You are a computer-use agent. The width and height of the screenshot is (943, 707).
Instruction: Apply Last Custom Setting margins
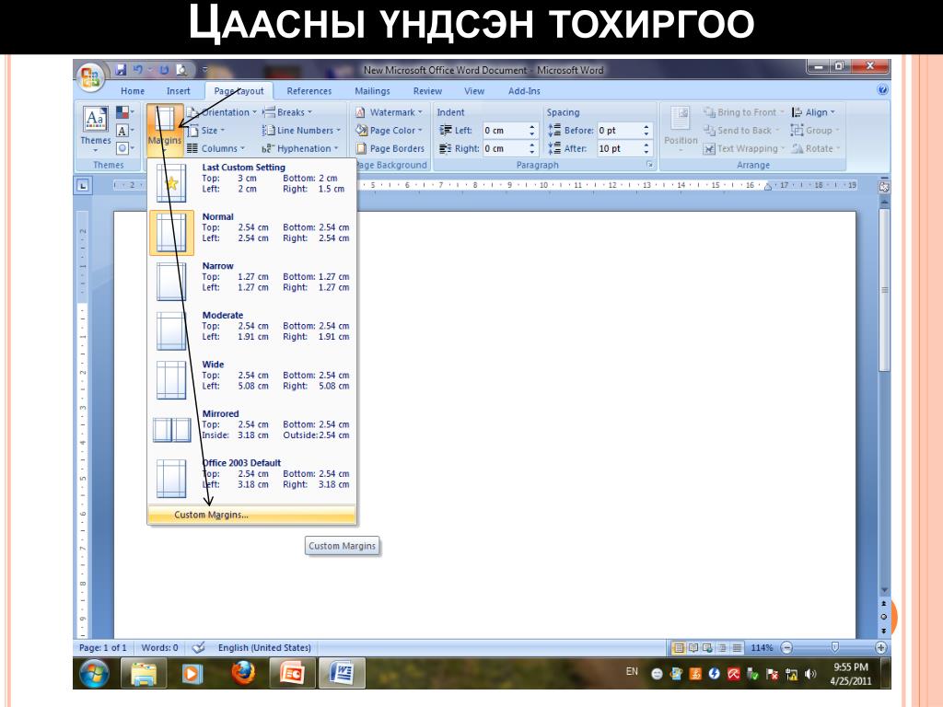tap(251, 183)
